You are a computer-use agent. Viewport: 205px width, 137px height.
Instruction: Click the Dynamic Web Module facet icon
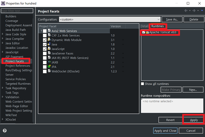49,40
